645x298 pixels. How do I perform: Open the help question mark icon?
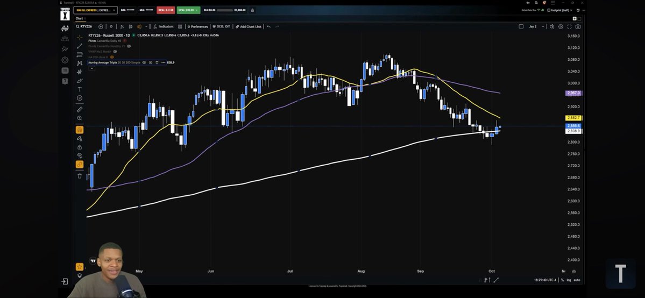[x=65, y=81]
